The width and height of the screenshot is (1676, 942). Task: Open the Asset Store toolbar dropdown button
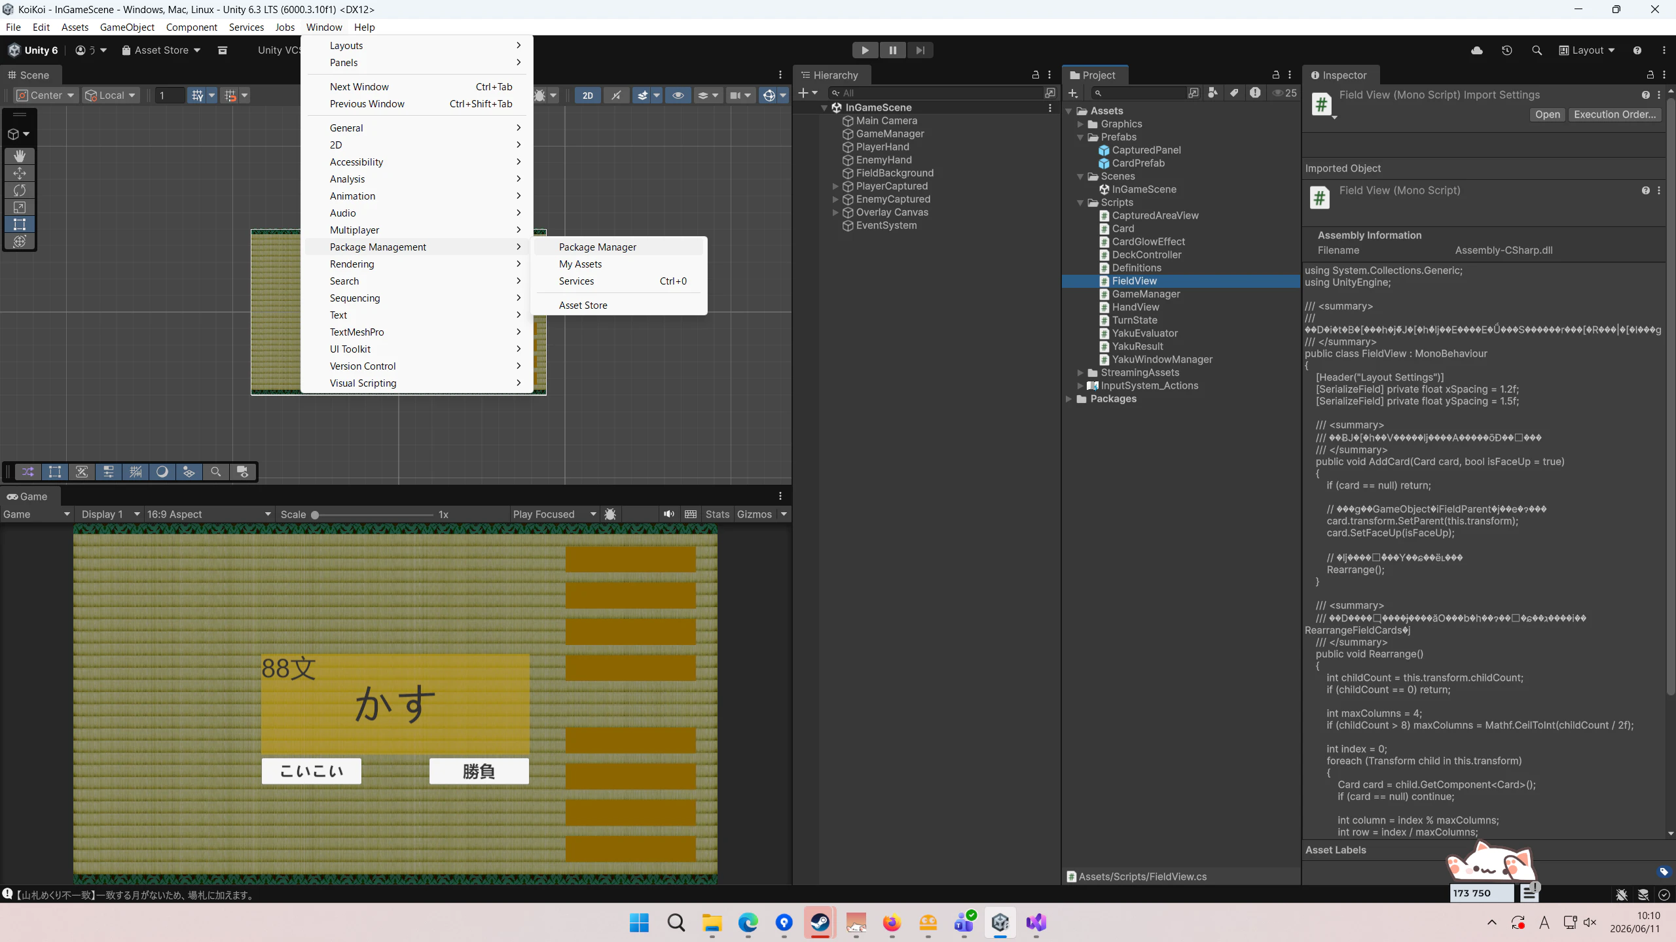(161, 50)
